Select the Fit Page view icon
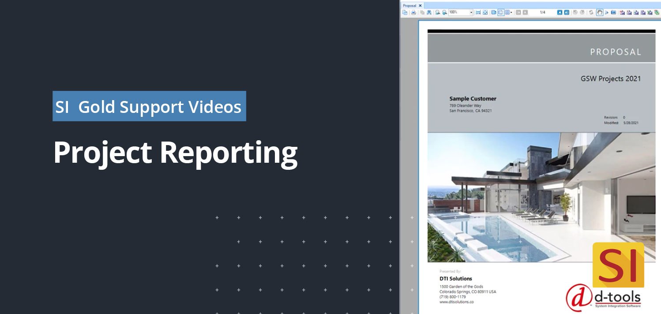Viewport: 661px width, 314px height. (485, 12)
